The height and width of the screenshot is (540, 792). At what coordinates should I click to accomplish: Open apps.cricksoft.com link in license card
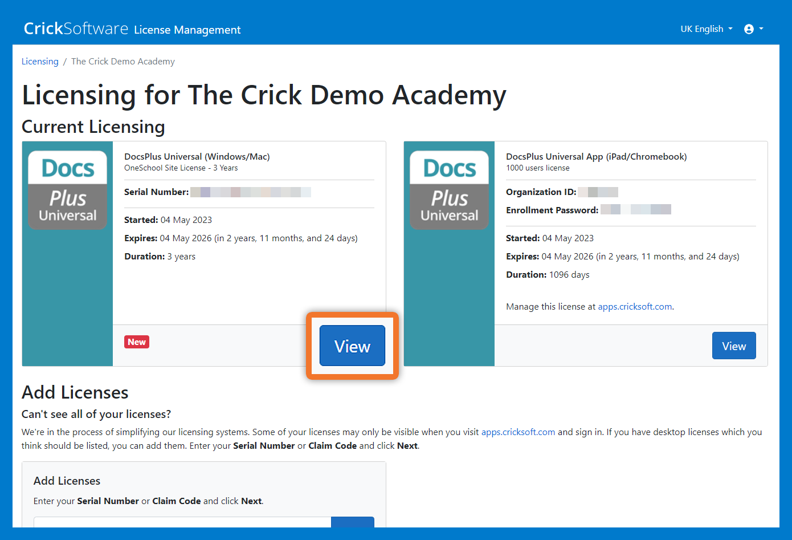635,307
